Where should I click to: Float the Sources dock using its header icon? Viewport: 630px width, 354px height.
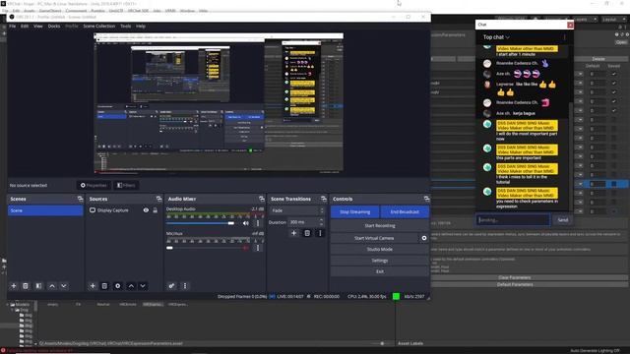(158, 199)
